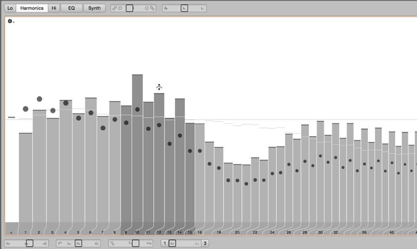Viewport: 417px width, 249px height.
Task: Click the dense bars icon in bottom-left slider
Action: click(45, 243)
